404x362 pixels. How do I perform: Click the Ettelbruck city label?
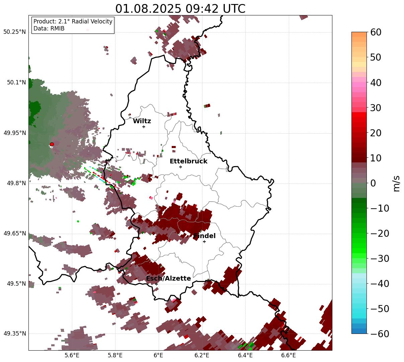point(188,161)
